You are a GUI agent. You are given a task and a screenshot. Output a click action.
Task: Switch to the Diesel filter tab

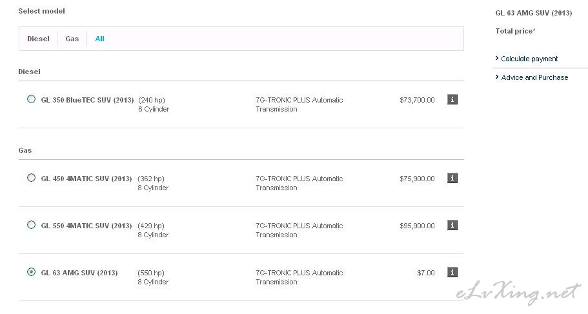pyautogui.click(x=38, y=39)
